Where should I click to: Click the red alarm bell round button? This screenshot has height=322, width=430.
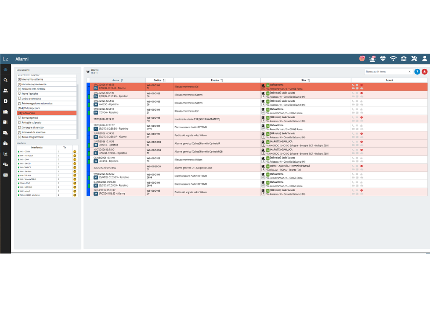[425, 72]
